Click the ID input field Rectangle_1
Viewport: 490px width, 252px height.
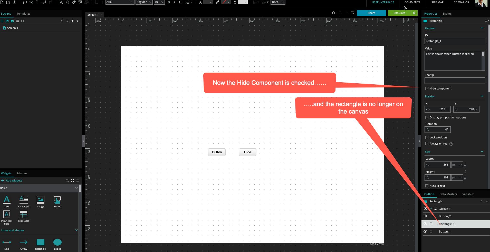[x=454, y=41]
